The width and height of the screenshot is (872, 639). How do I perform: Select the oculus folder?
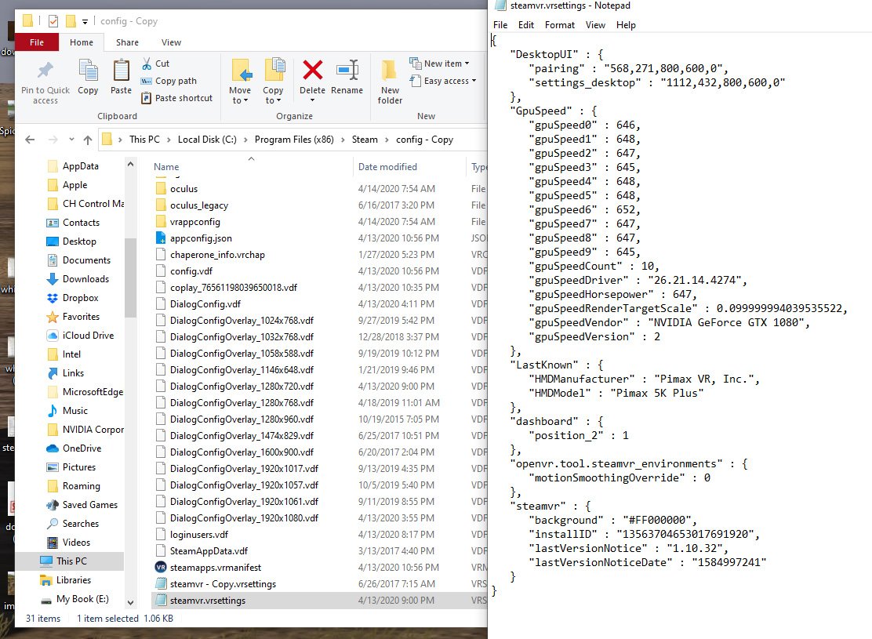[x=184, y=188]
